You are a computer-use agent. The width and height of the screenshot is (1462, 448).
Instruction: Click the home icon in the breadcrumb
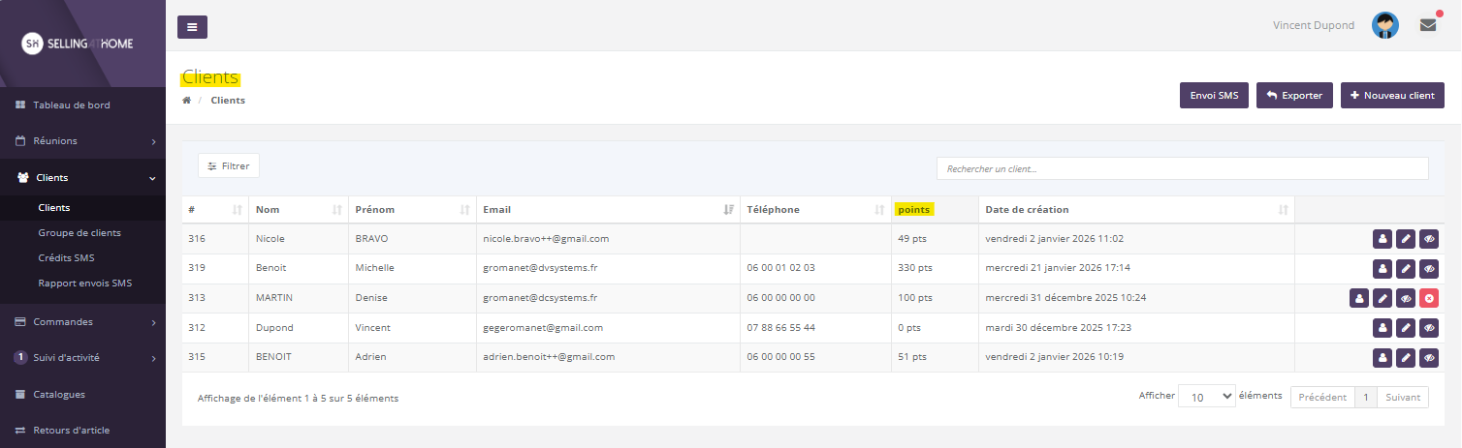[x=186, y=101]
